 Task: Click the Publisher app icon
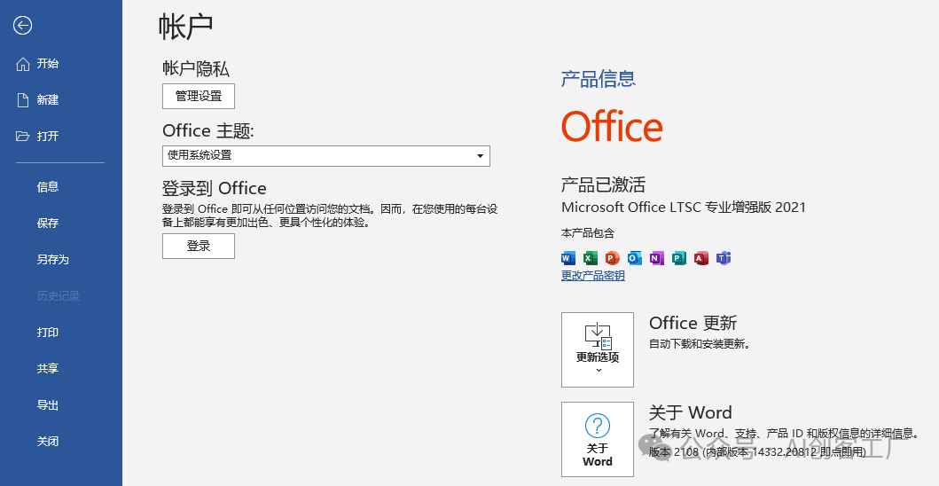tap(678, 258)
